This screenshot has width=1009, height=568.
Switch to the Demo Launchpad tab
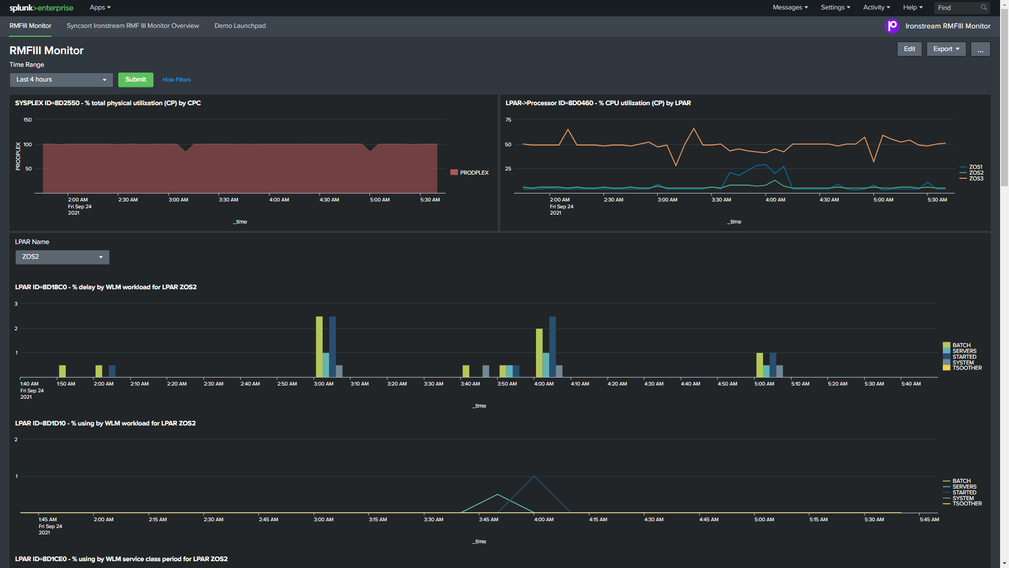tap(240, 25)
